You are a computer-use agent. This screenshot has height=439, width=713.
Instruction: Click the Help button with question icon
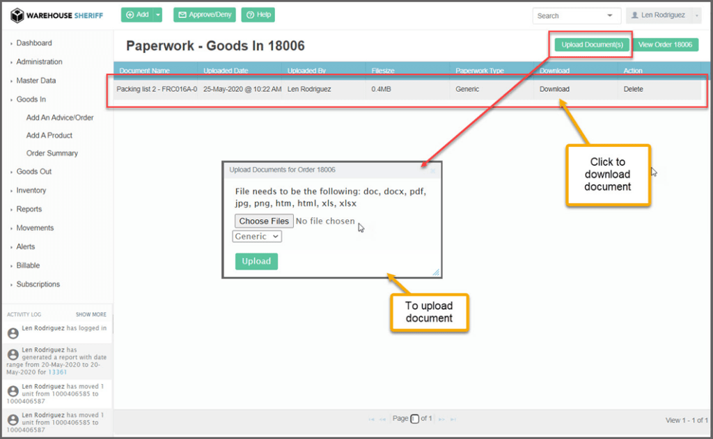click(x=258, y=15)
